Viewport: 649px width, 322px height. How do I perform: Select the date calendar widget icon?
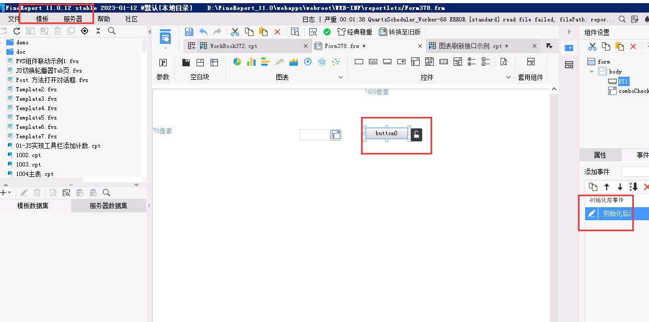coord(430,62)
